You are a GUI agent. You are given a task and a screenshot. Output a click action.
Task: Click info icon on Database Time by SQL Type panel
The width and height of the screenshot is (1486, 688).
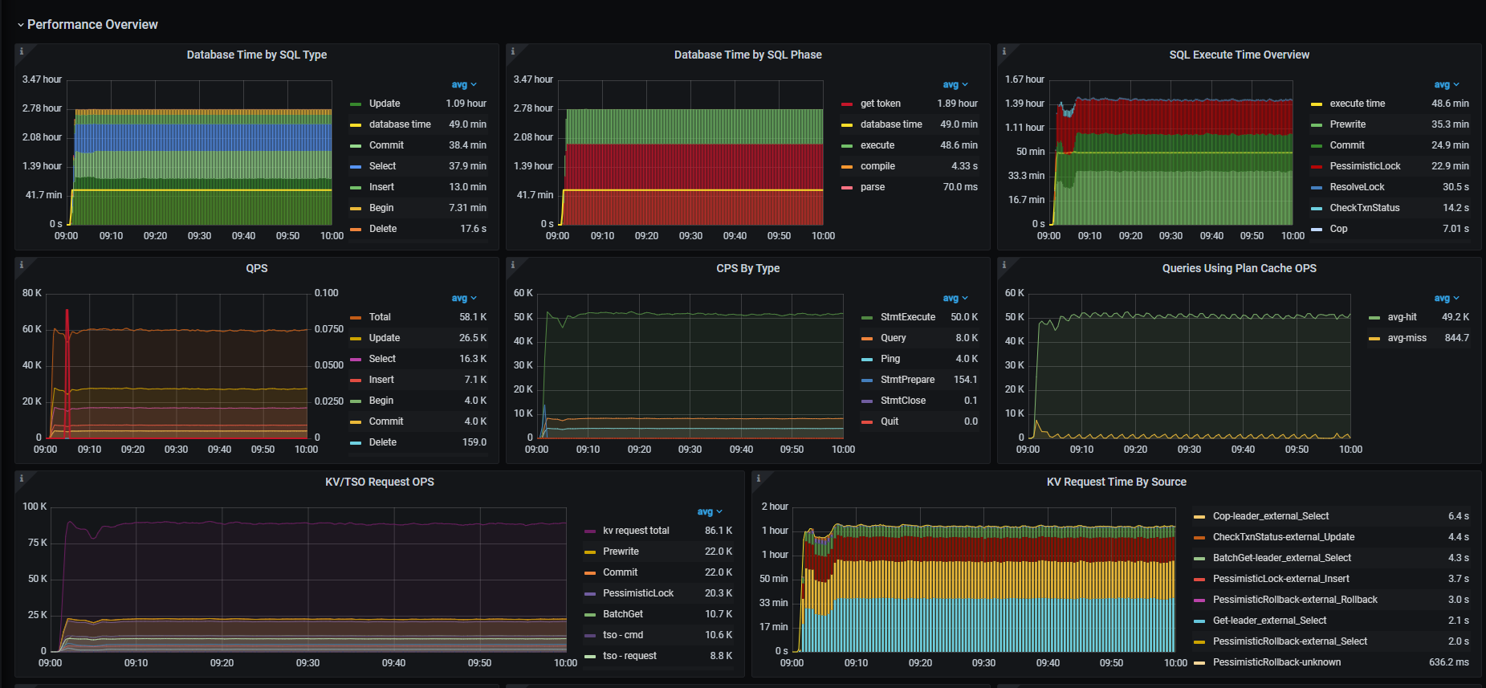point(22,51)
